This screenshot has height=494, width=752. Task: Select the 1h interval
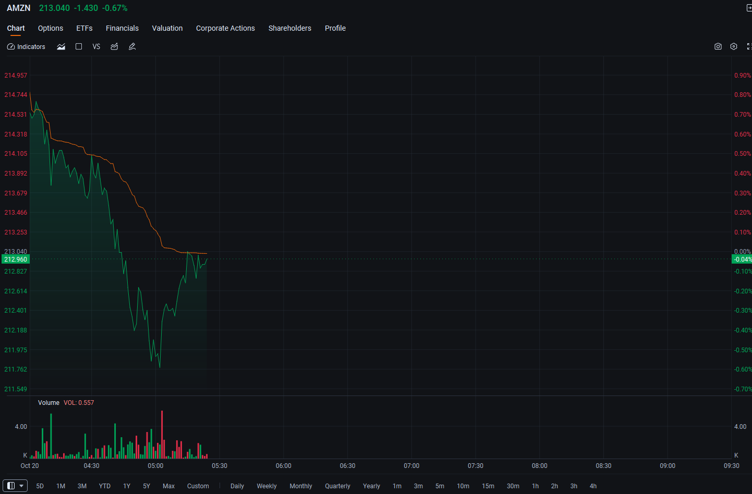pos(536,486)
